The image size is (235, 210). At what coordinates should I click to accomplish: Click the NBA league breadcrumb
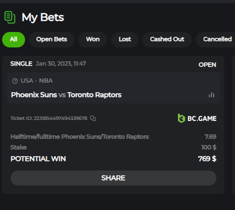click(x=46, y=80)
